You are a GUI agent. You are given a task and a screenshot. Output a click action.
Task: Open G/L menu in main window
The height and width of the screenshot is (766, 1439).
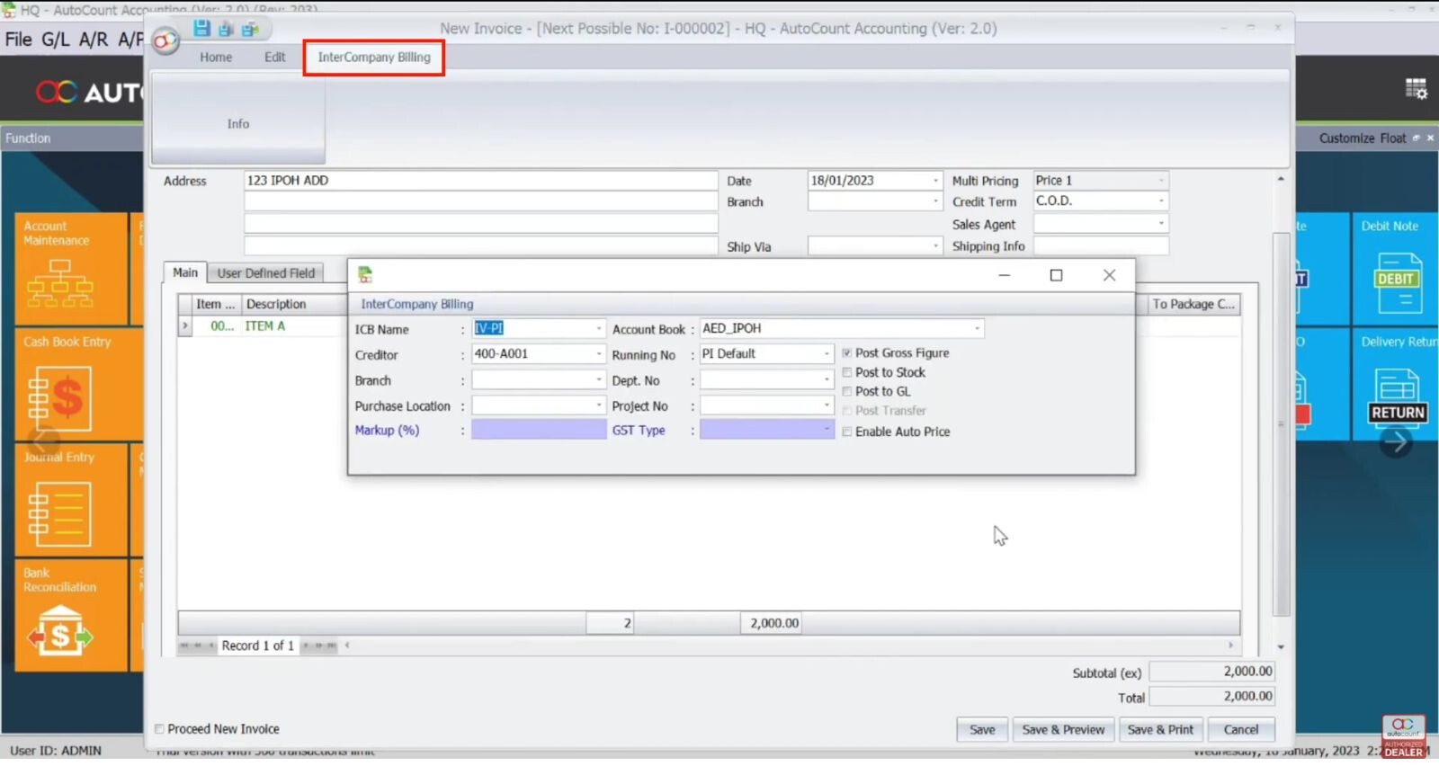coord(55,40)
